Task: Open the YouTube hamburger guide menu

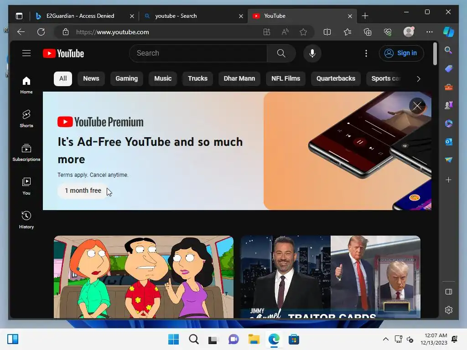Action: [x=26, y=53]
